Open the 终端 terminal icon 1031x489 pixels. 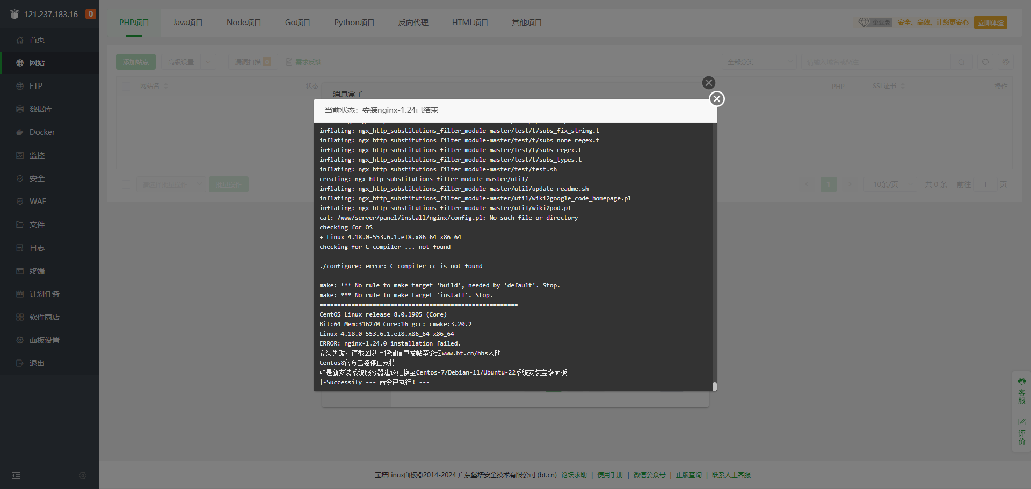[x=20, y=271]
